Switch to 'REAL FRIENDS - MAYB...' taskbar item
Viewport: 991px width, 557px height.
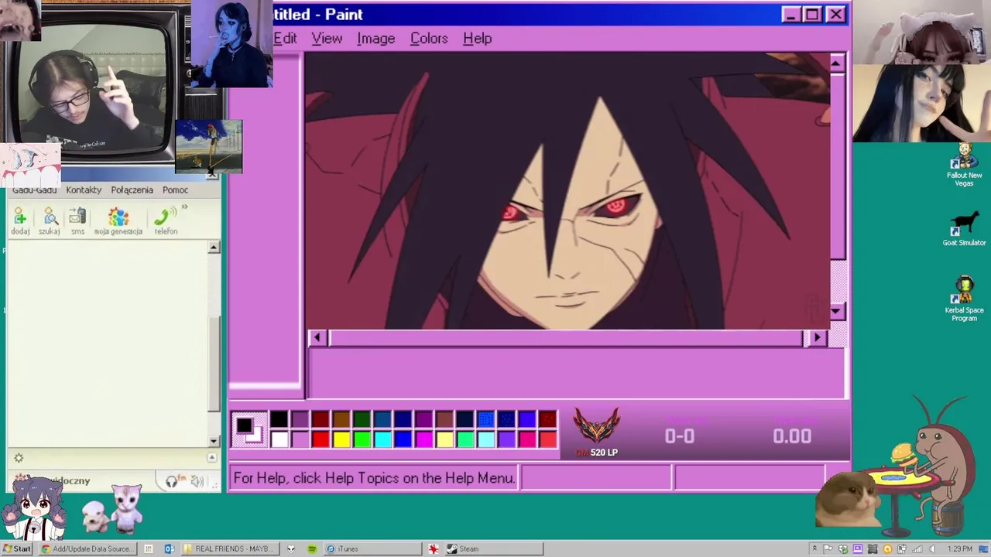coord(228,548)
